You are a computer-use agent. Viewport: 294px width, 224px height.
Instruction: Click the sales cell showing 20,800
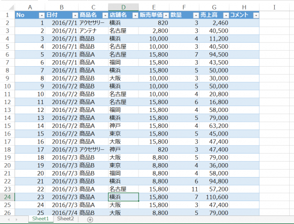(x=214, y=94)
